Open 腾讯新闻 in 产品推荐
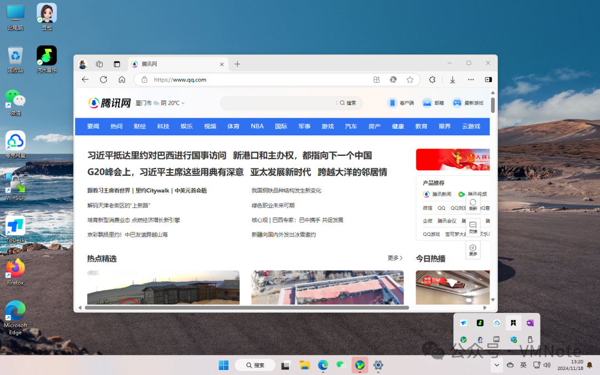Image resolution: width=600 pixels, height=375 pixels. tap(437, 194)
